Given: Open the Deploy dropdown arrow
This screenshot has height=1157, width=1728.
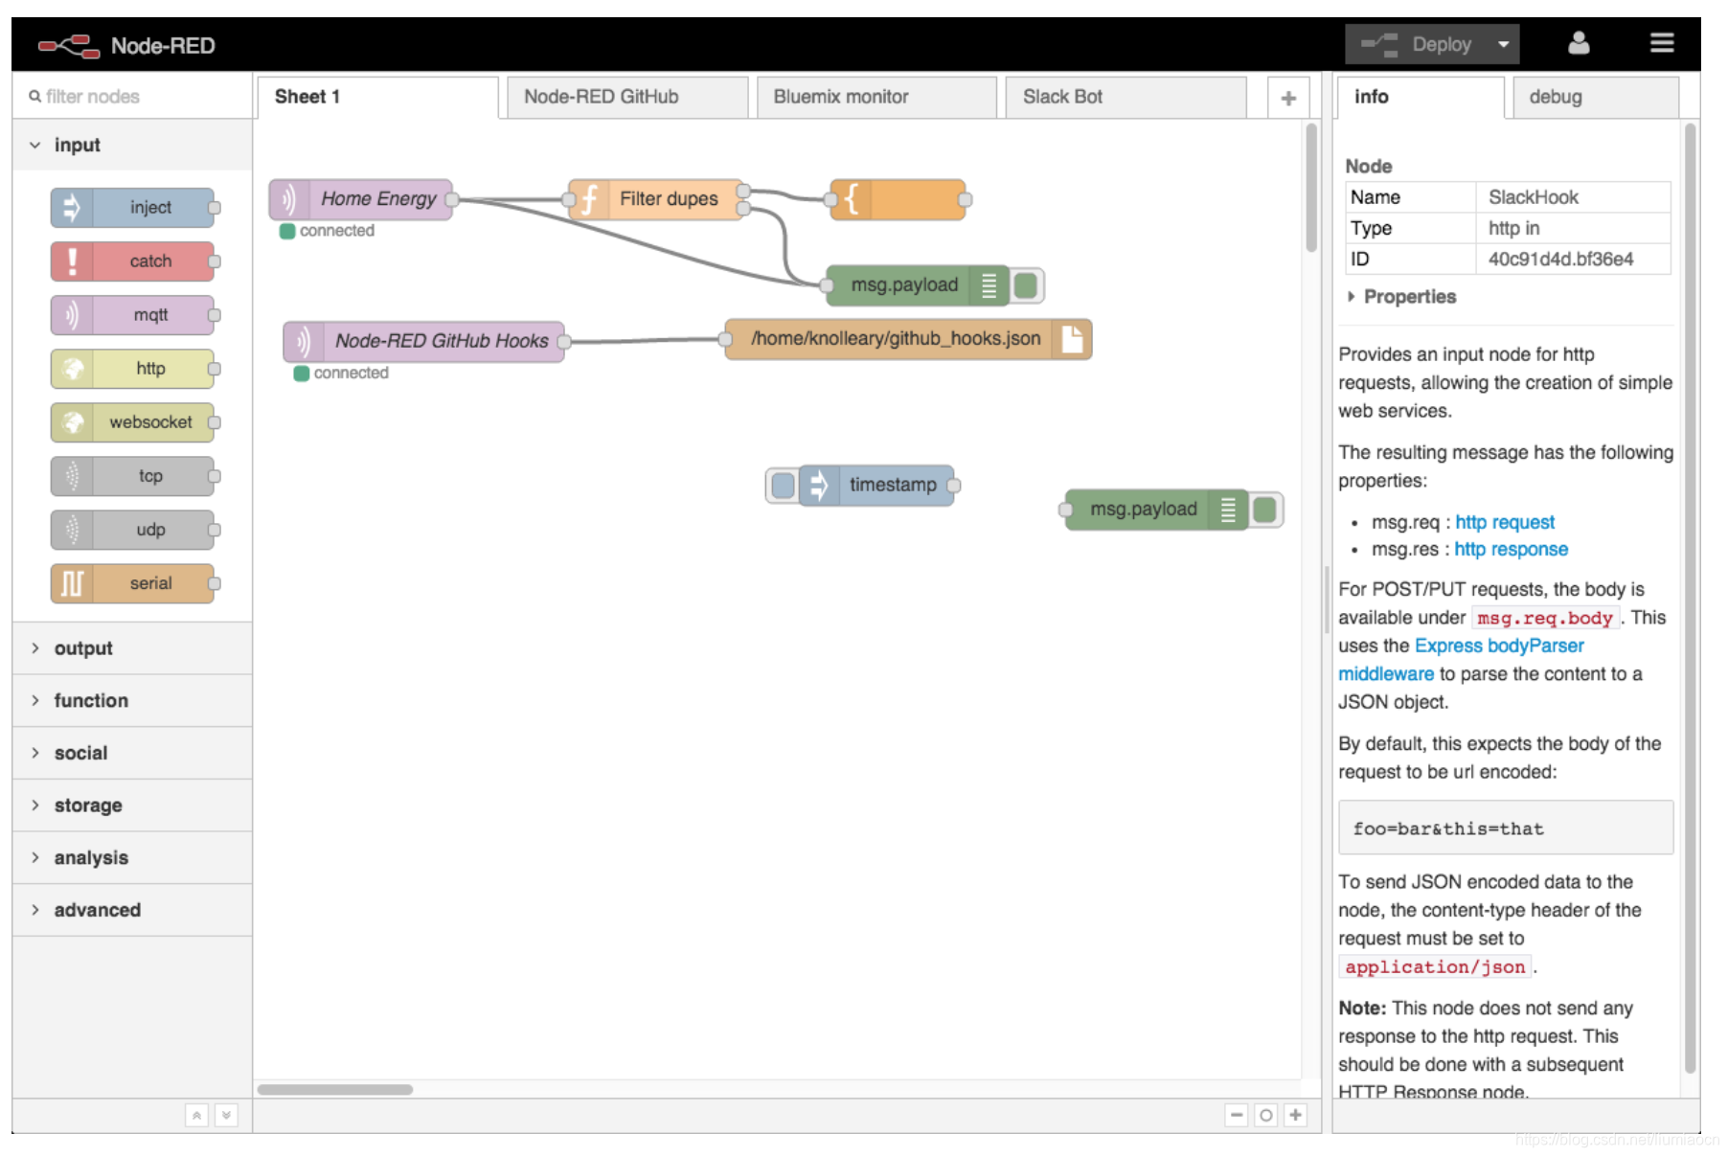Looking at the screenshot, I should [1503, 44].
